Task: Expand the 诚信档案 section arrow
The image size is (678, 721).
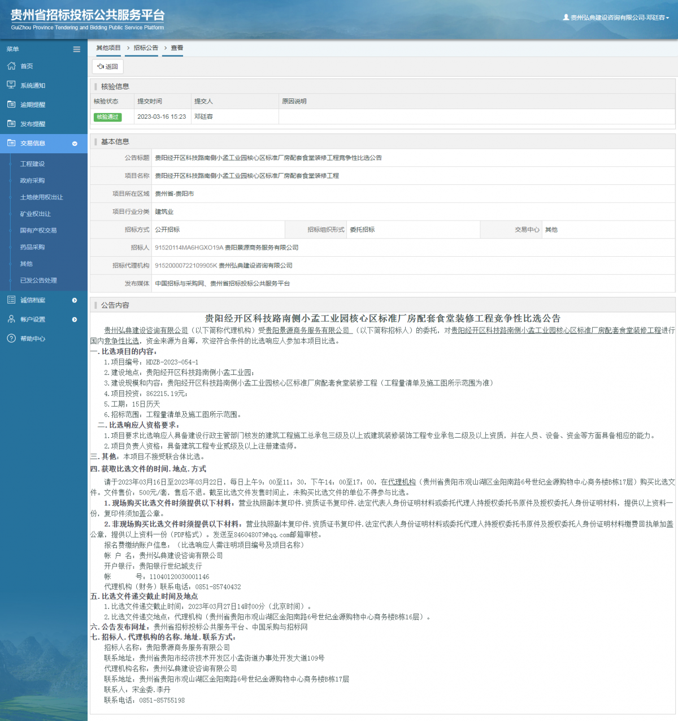Action: tap(75, 300)
